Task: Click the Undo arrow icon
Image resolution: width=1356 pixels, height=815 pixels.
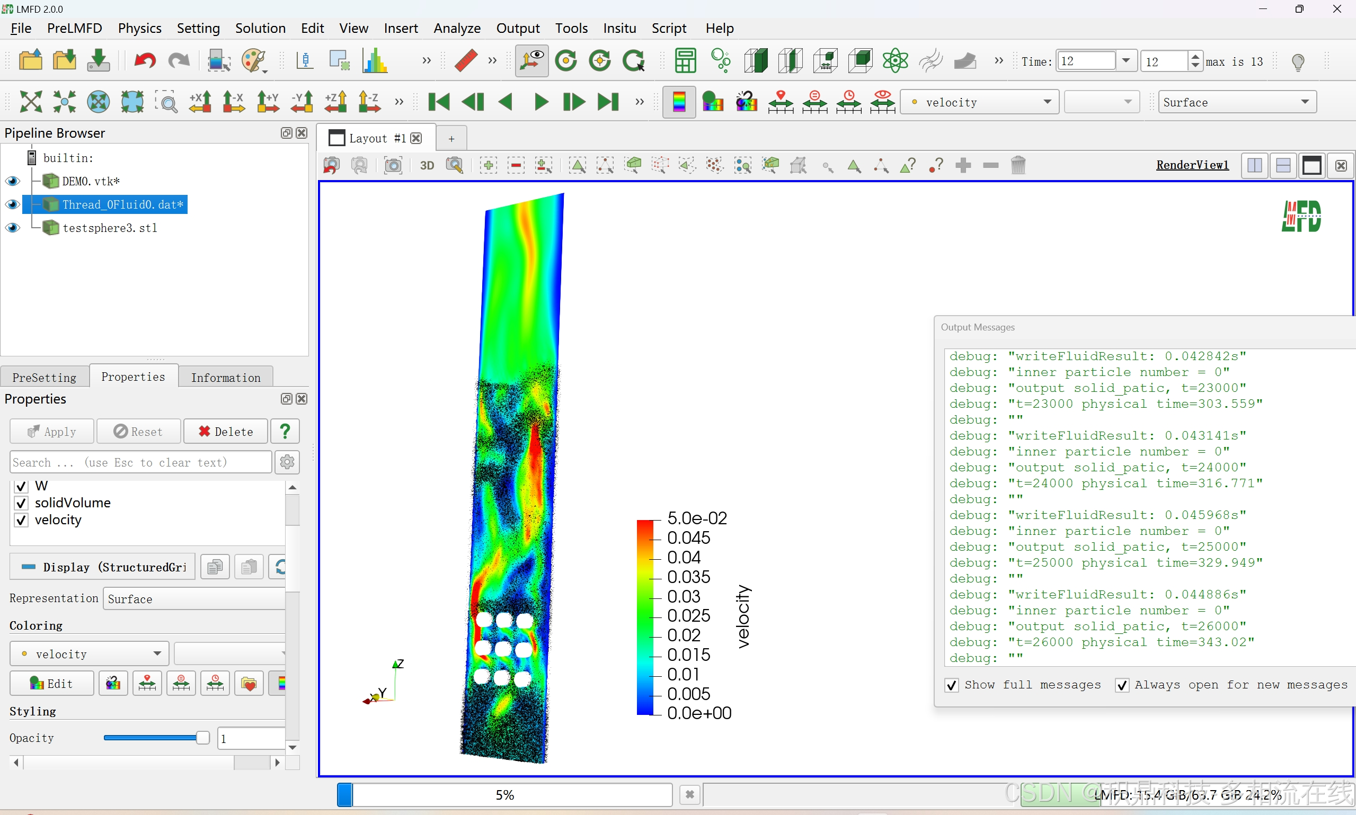Action: [145, 60]
